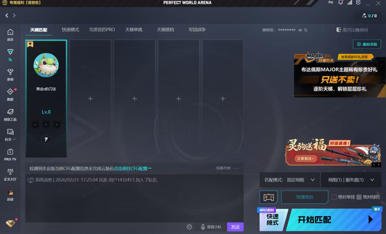Open the 点击前往CFG配置 link
386x234 pixels.
tap(133, 169)
